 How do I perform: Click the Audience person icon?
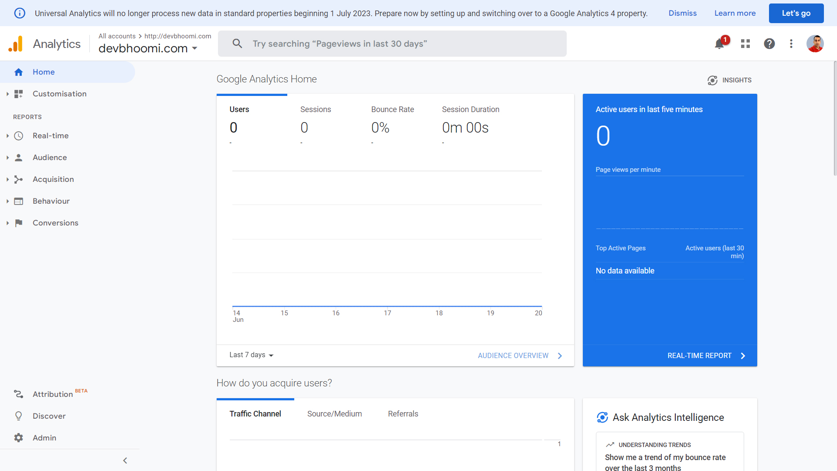click(x=18, y=157)
